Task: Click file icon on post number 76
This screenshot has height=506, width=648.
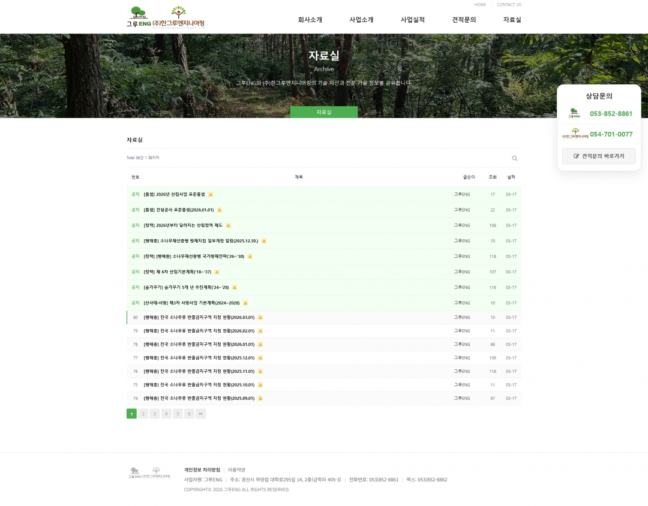Action: (260, 371)
